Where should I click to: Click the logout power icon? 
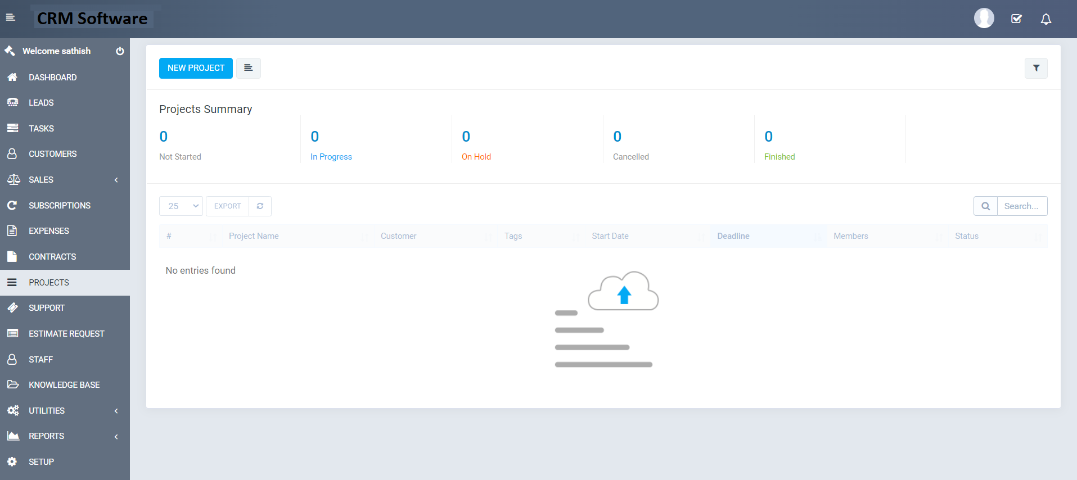point(120,51)
